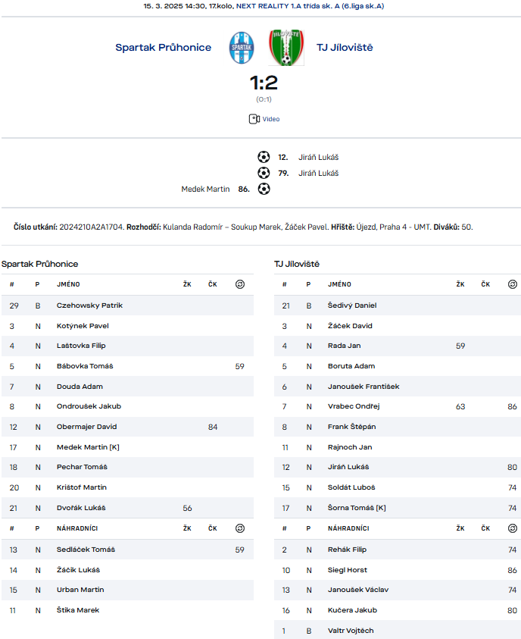
Task: Select player Czehowsky Patrik in the Spartak lineup
Action: 89,305
